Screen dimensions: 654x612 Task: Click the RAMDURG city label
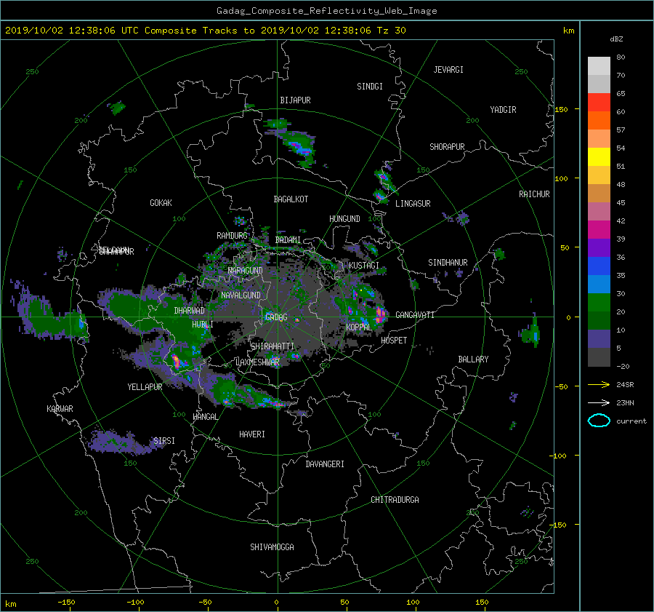coord(232,236)
